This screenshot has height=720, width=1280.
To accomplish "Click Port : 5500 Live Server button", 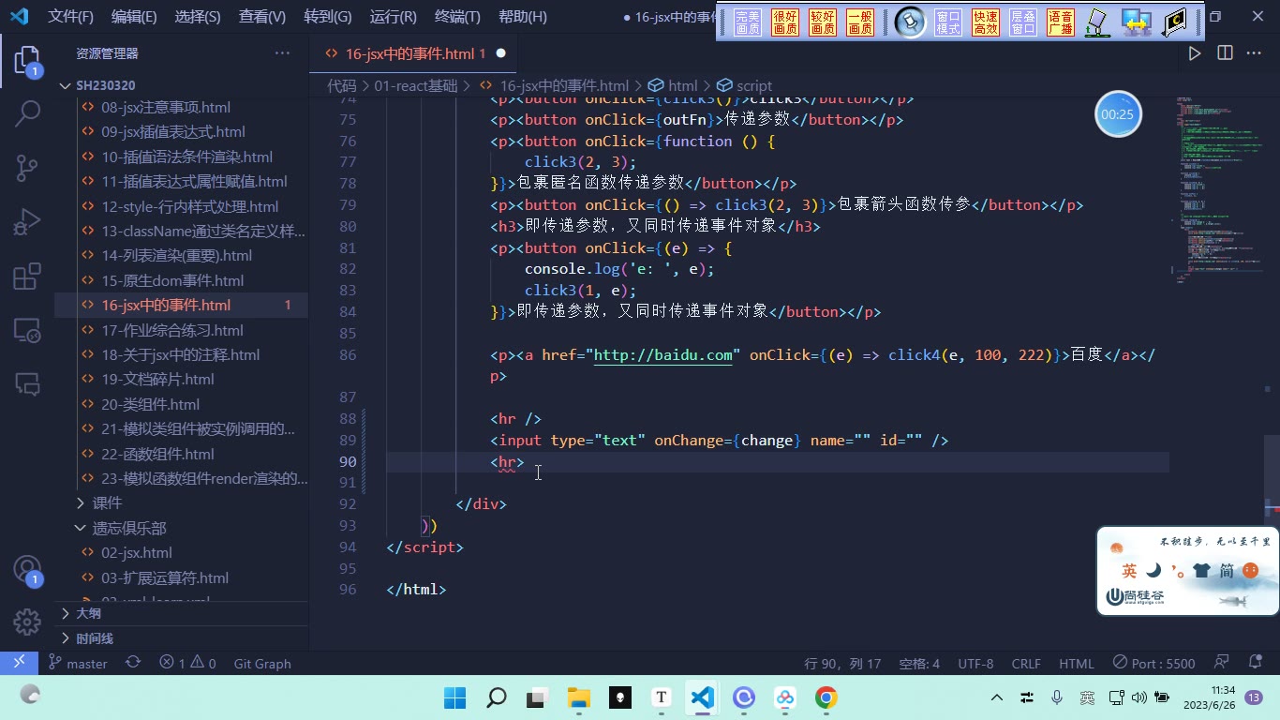I will pyautogui.click(x=1153, y=663).
